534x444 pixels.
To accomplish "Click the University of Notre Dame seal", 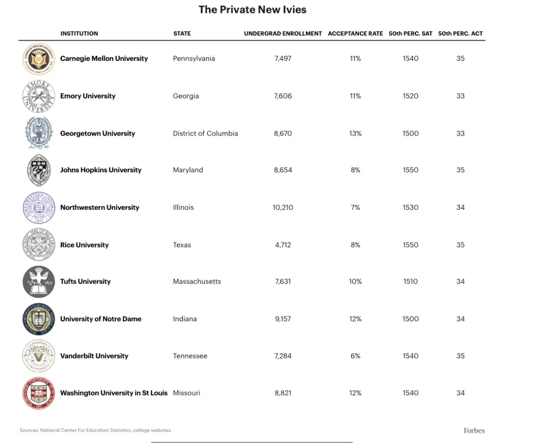I will coord(39,319).
